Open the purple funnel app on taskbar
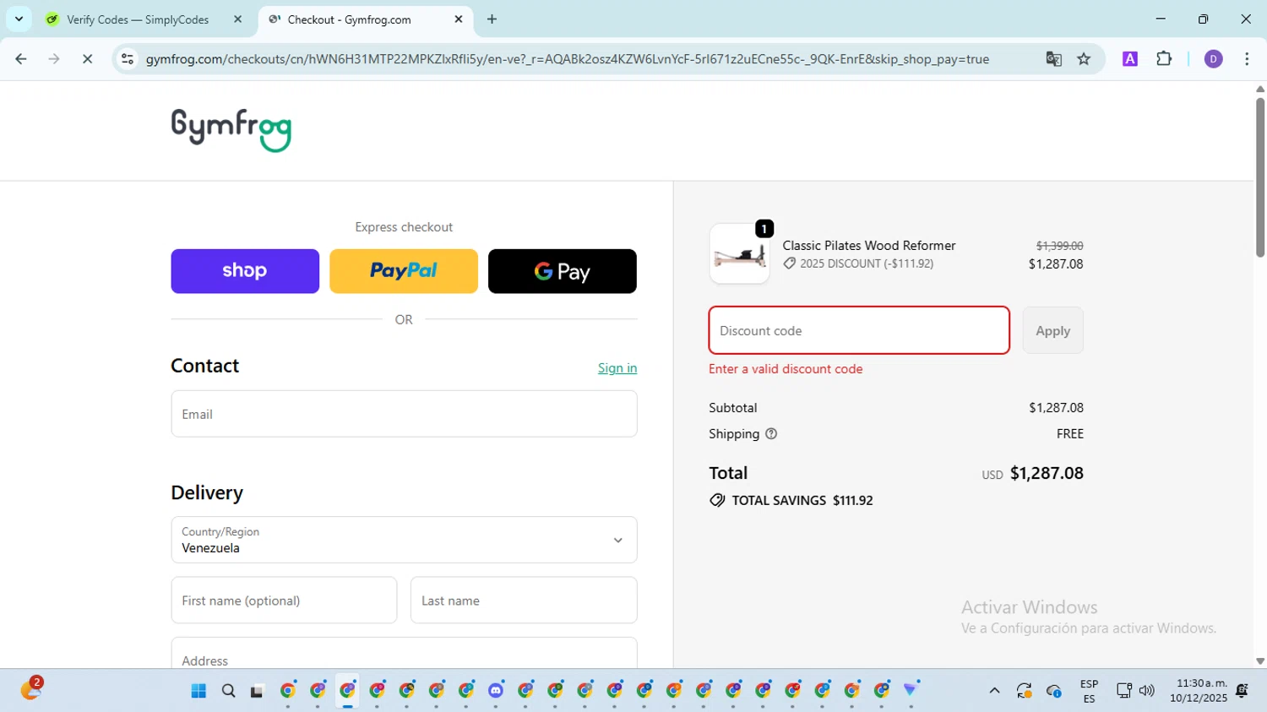This screenshot has width=1267, height=712. point(911,691)
